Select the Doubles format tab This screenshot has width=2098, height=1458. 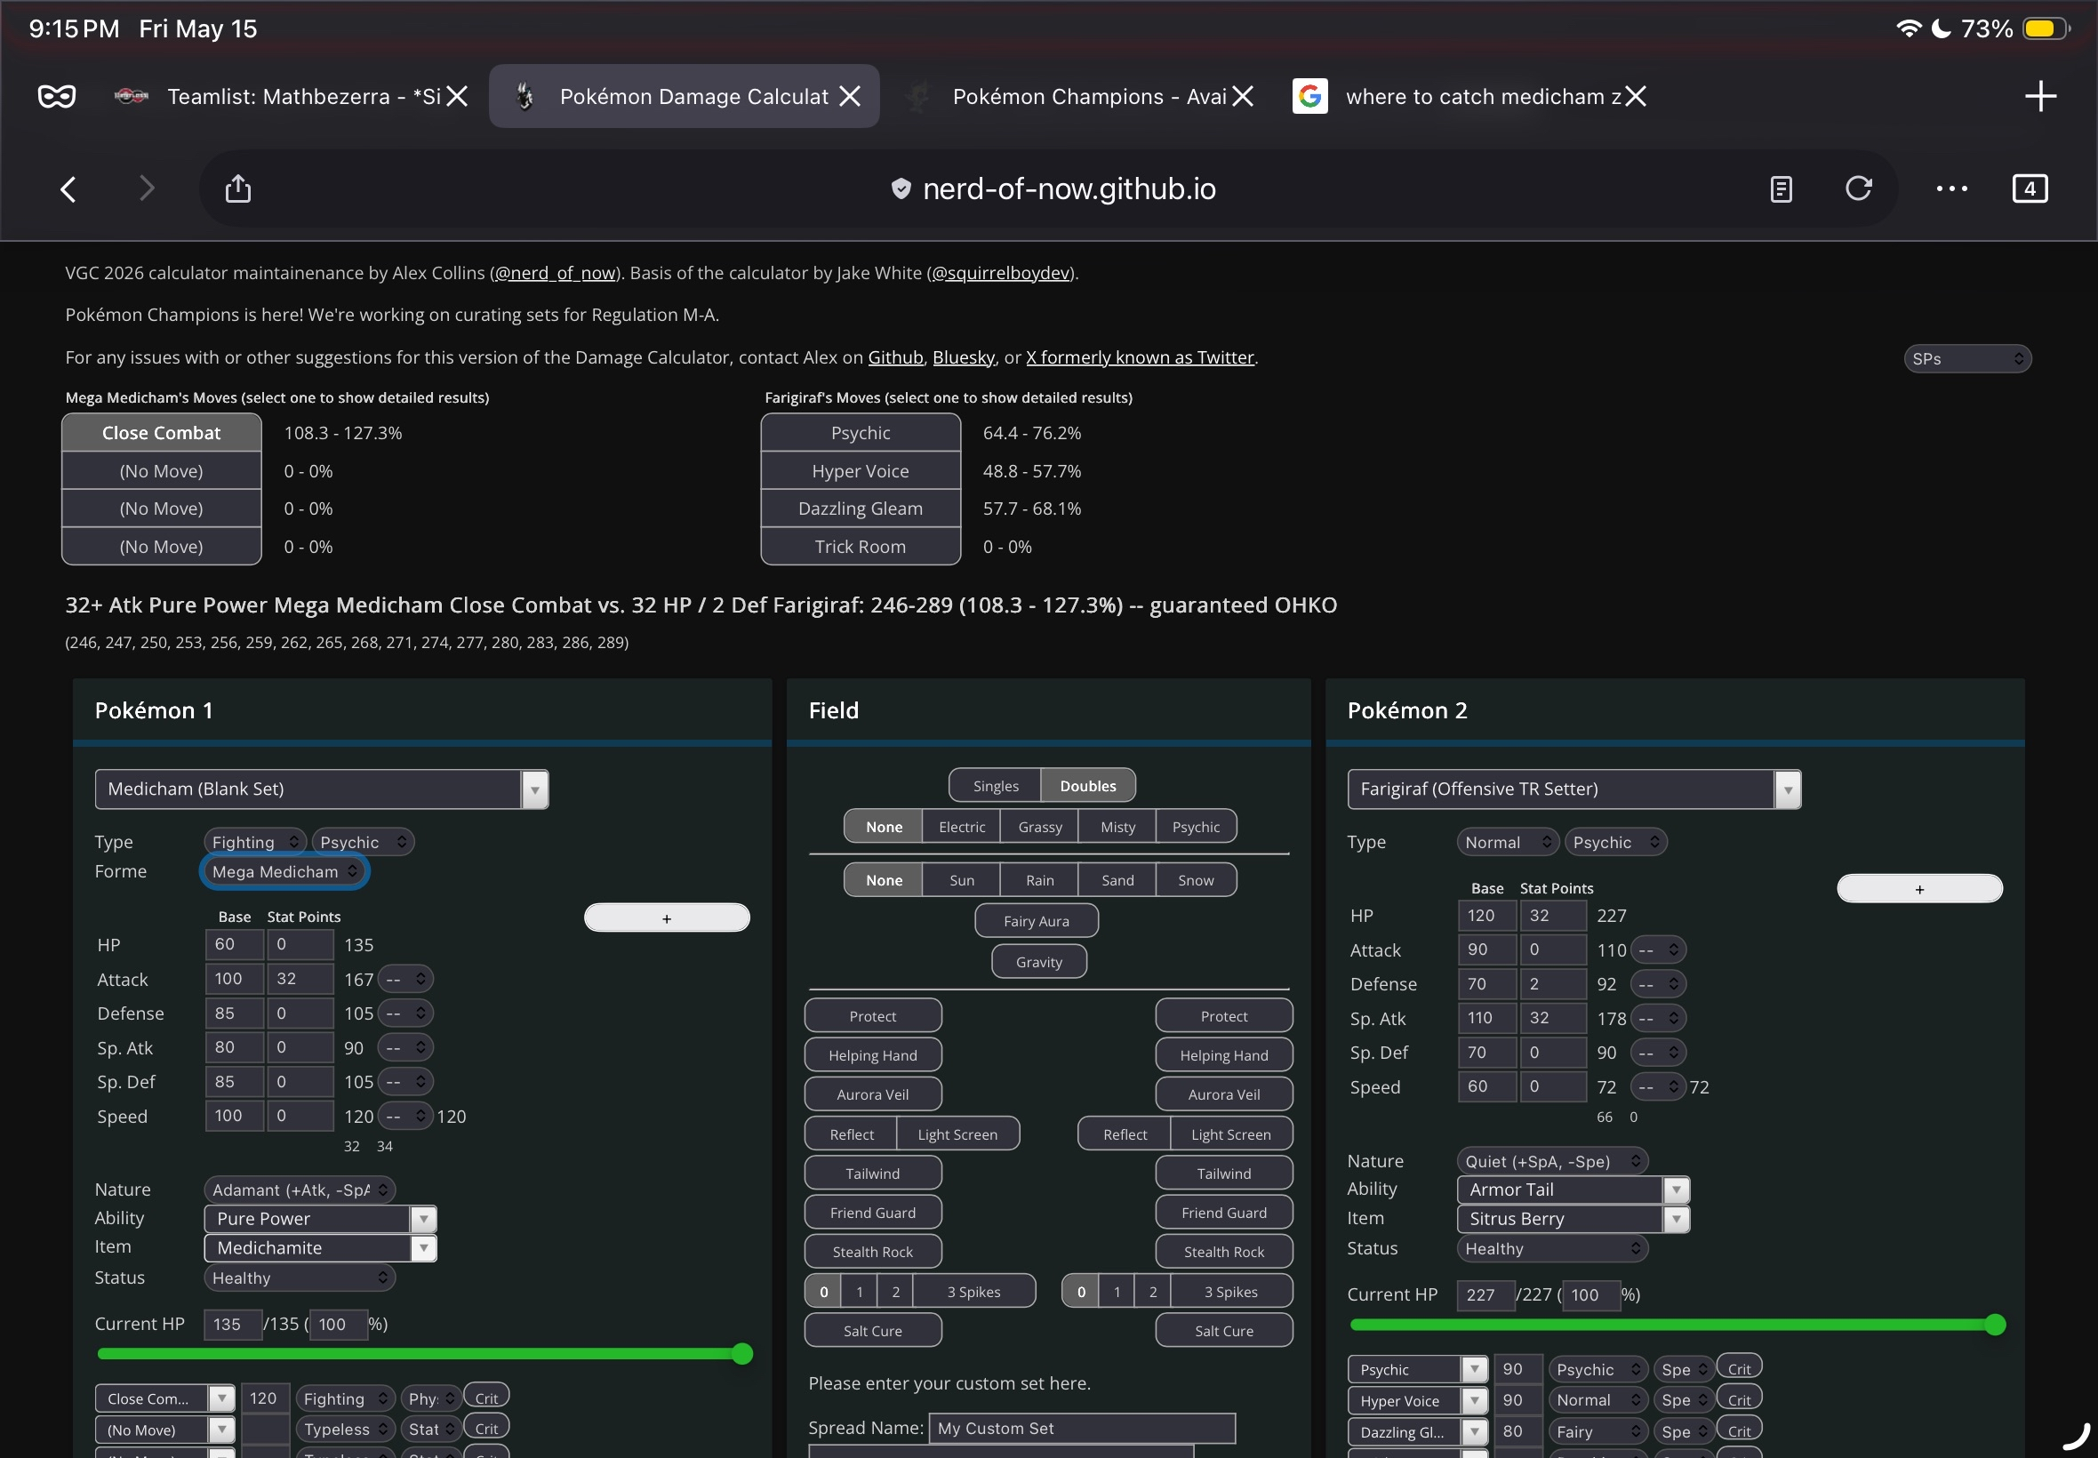(1088, 786)
